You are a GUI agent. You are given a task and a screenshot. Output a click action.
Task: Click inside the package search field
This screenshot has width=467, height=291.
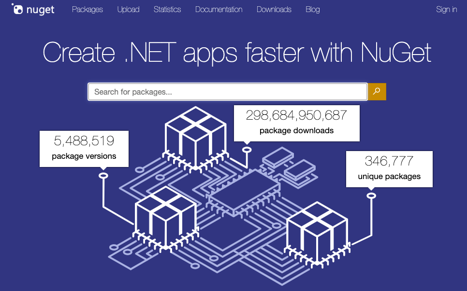click(x=227, y=91)
